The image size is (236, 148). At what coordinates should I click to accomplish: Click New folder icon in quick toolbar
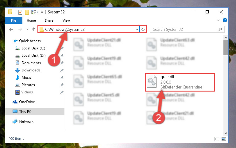(x=27, y=12)
